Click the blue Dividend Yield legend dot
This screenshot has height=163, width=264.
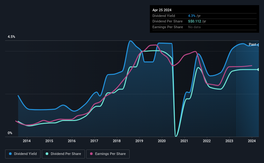point(10,154)
